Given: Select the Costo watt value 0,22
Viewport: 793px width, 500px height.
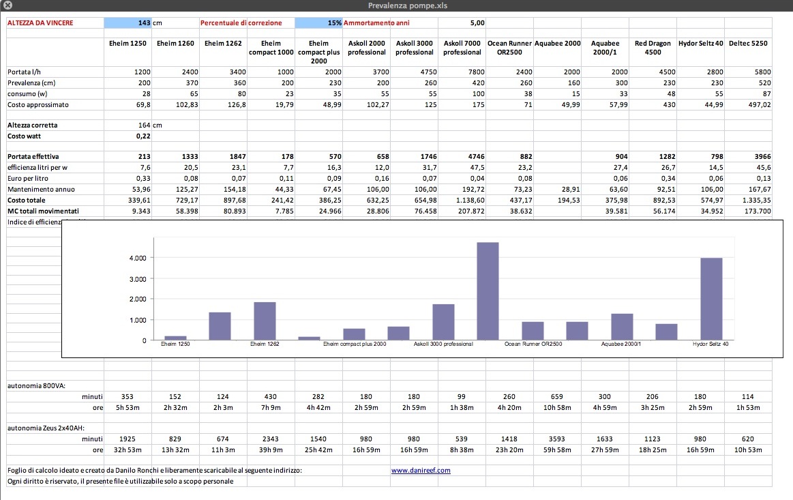Looking at the screenshot, I should (128, 136).
